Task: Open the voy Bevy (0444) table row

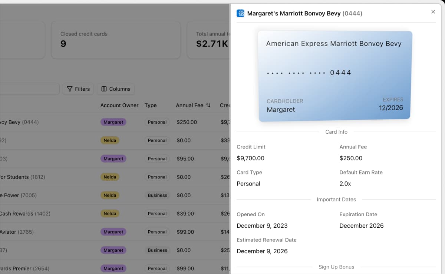Action: (x=115, y=122)
